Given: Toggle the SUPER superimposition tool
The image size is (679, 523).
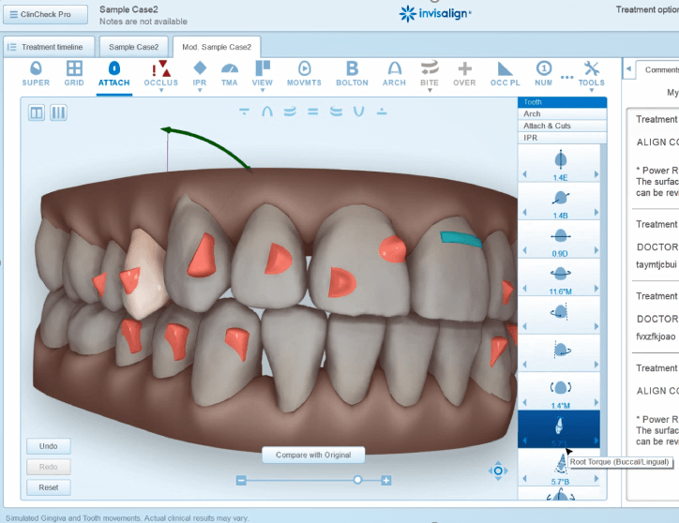Looking at the screenshot, I should pos(36,74).
